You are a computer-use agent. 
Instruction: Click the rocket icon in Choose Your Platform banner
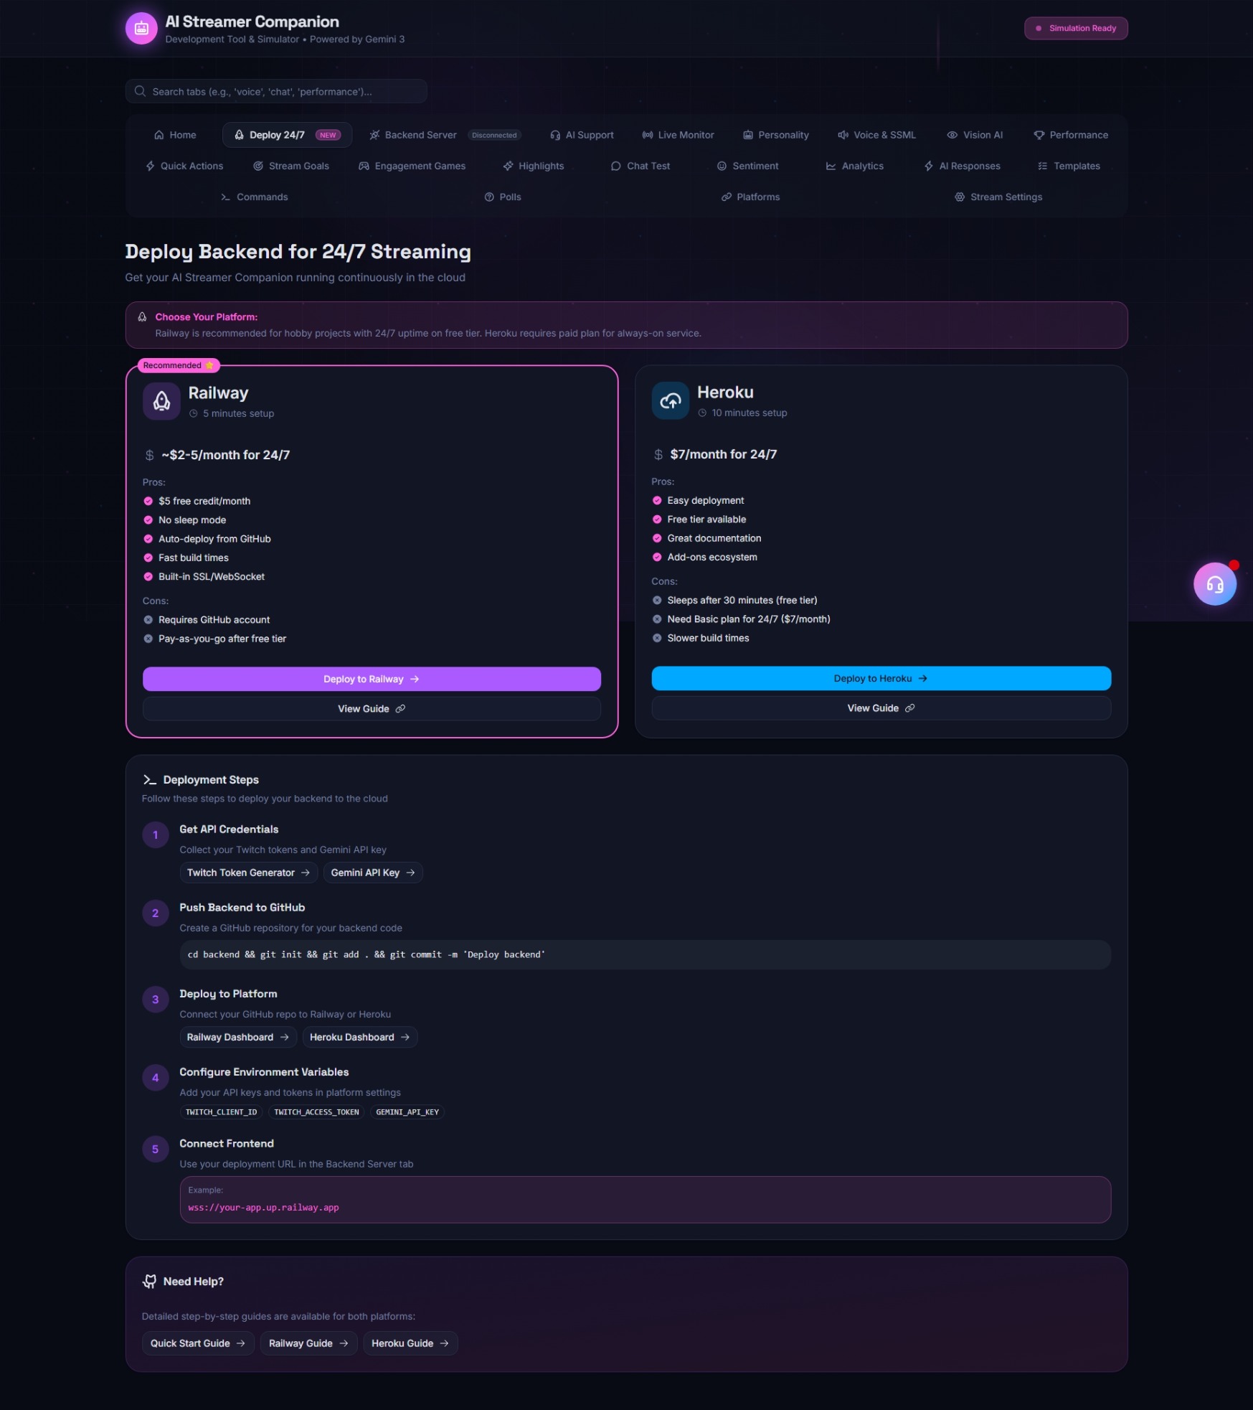[x=142, y=316]
